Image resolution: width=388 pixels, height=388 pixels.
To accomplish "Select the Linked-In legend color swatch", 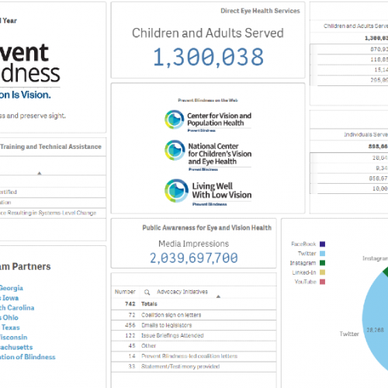I will click(322, 272).
